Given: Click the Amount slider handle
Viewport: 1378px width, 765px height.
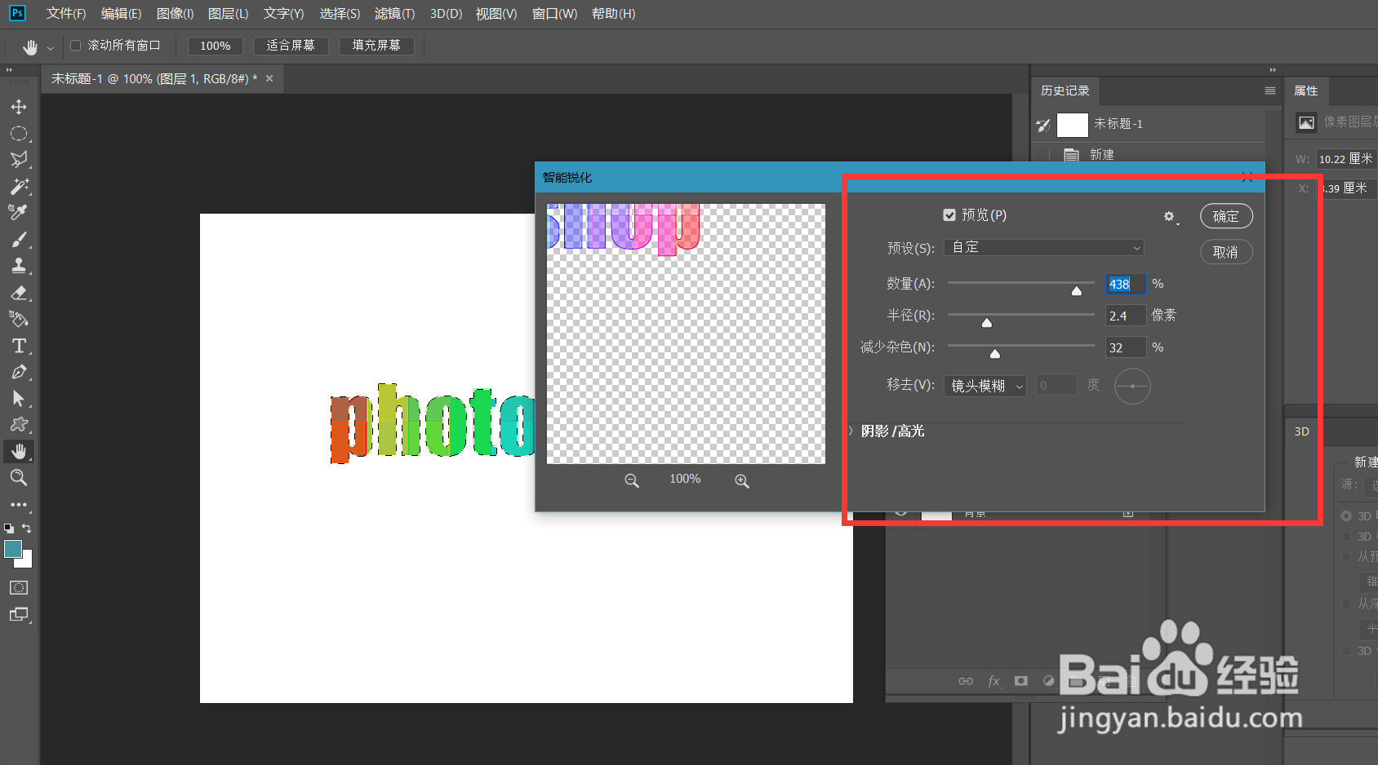Looking at the screenshot, I should (x=1077, y=290).
